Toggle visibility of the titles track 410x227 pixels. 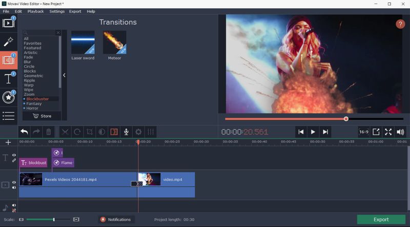pos(14,155)
